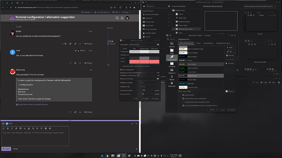Expand Wiki menu on forum
Viewport: 282px width, 158px height.
116,12
